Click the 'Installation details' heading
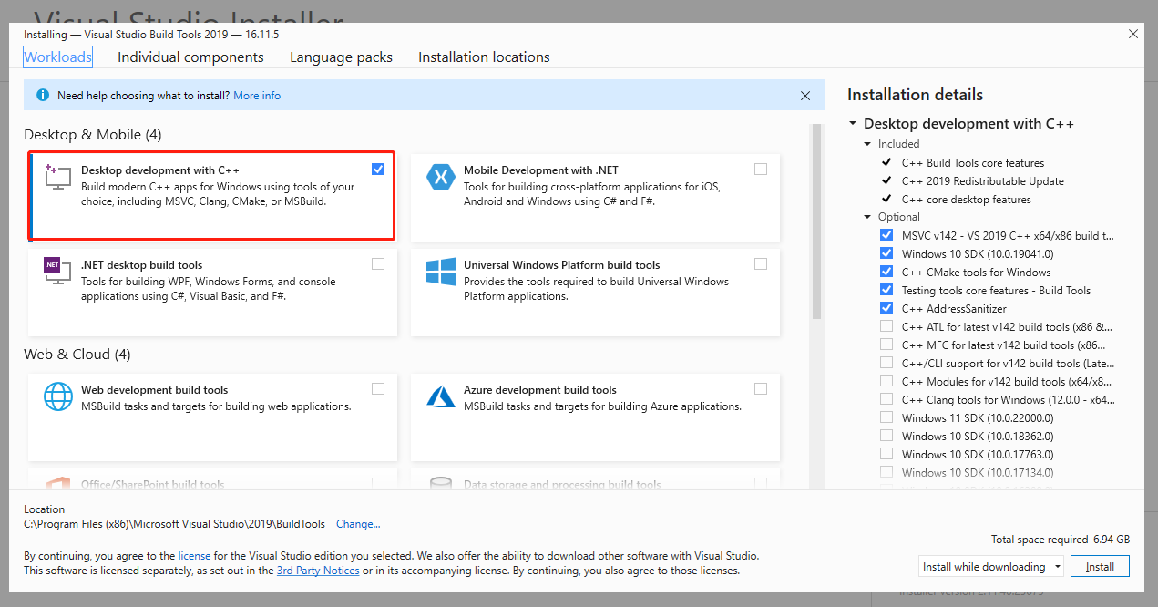The image size is (1158, 607). click(915, 95)
